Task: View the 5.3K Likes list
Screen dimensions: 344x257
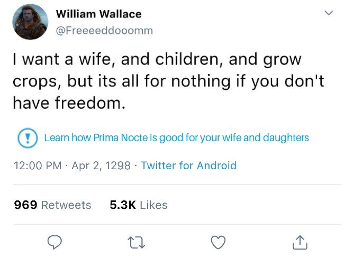Action: pyautogui.click(x=138, y=205)
